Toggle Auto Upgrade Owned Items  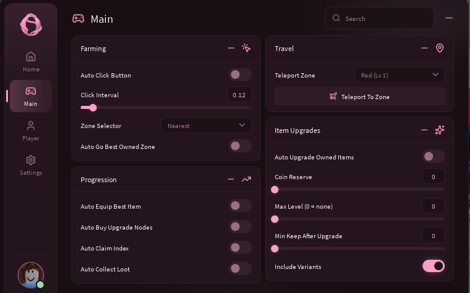434,156
